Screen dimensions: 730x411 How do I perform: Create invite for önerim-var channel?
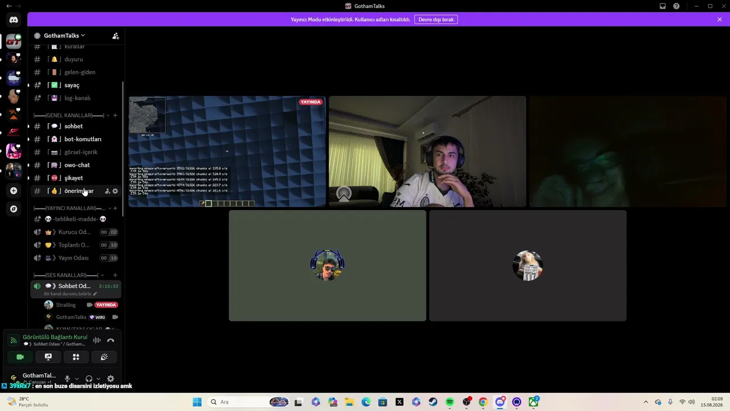107,191
